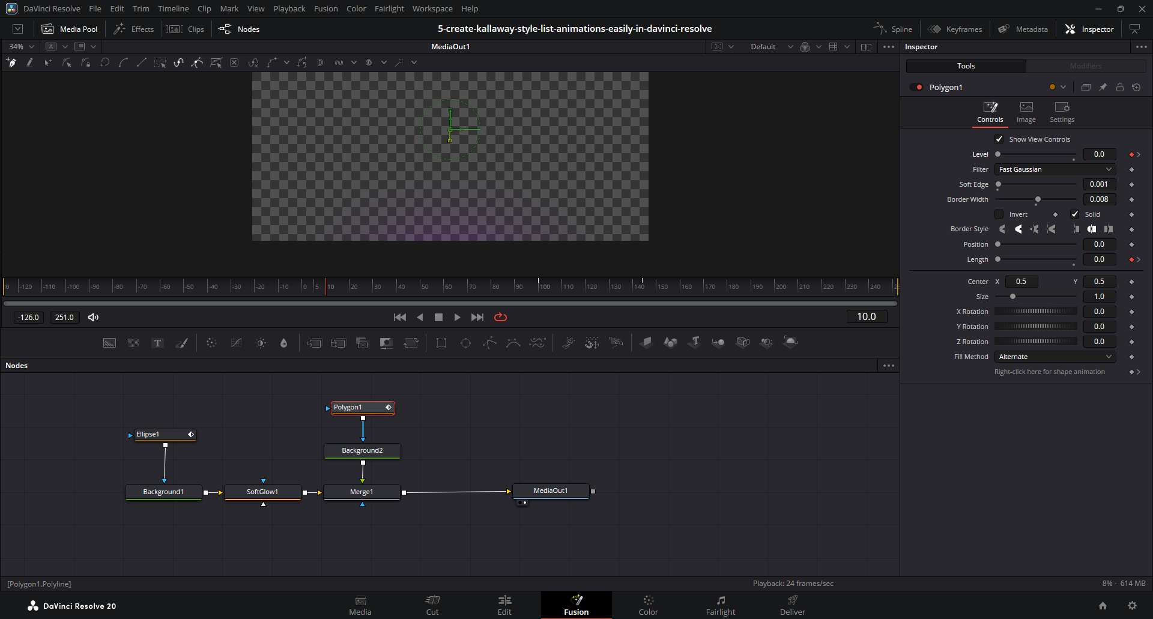Pin the Polygon1 inspector controls
This screenshot has width=1153, height=619.
[1103, 87]
